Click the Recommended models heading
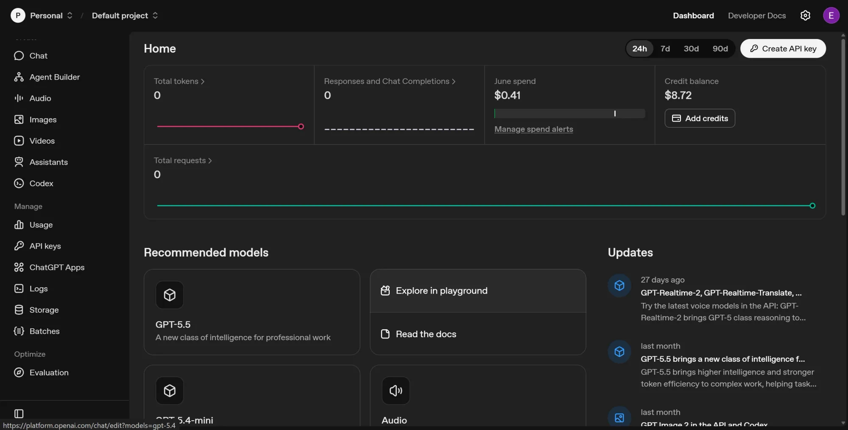848x430 pixels. click(x=206, y=252)
